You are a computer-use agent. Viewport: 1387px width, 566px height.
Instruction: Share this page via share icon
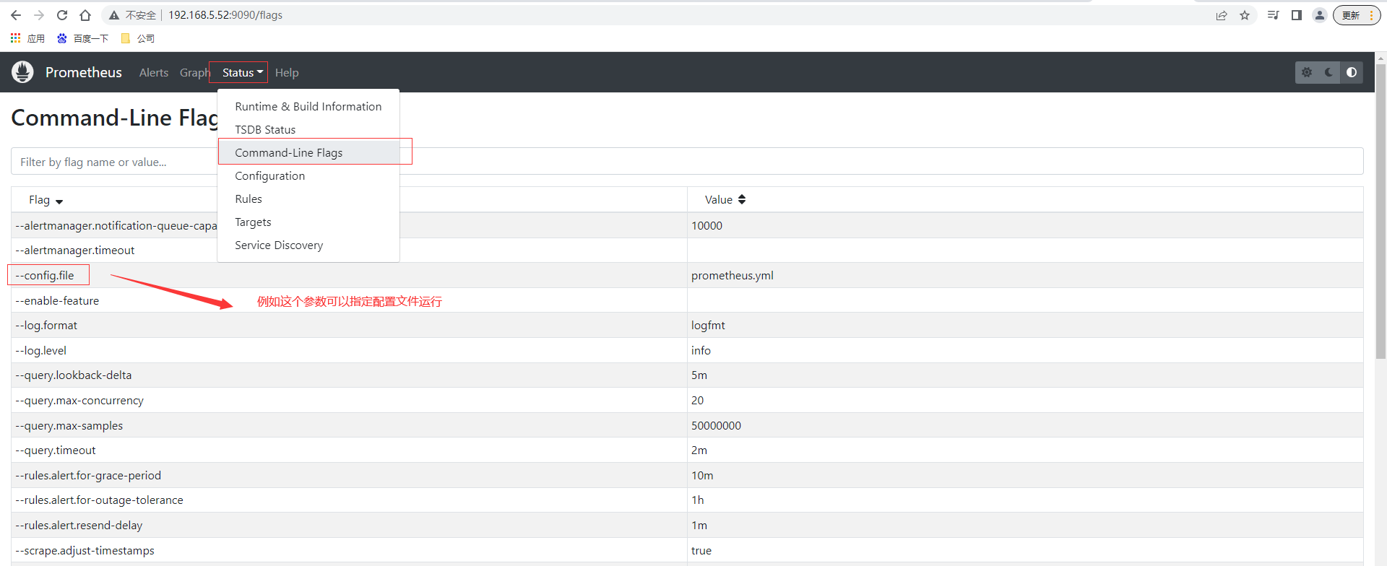coord(1222,15)
